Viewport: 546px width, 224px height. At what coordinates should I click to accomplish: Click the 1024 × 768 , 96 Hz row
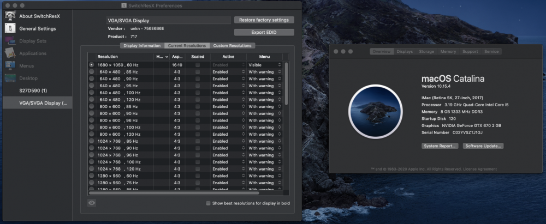point(185,155)
